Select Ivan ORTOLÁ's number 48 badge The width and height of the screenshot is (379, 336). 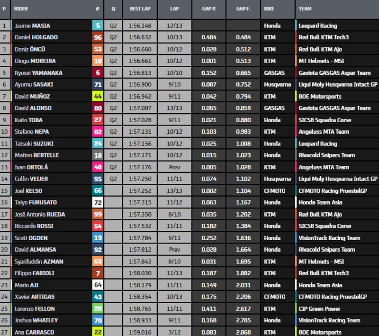[98, 167]
